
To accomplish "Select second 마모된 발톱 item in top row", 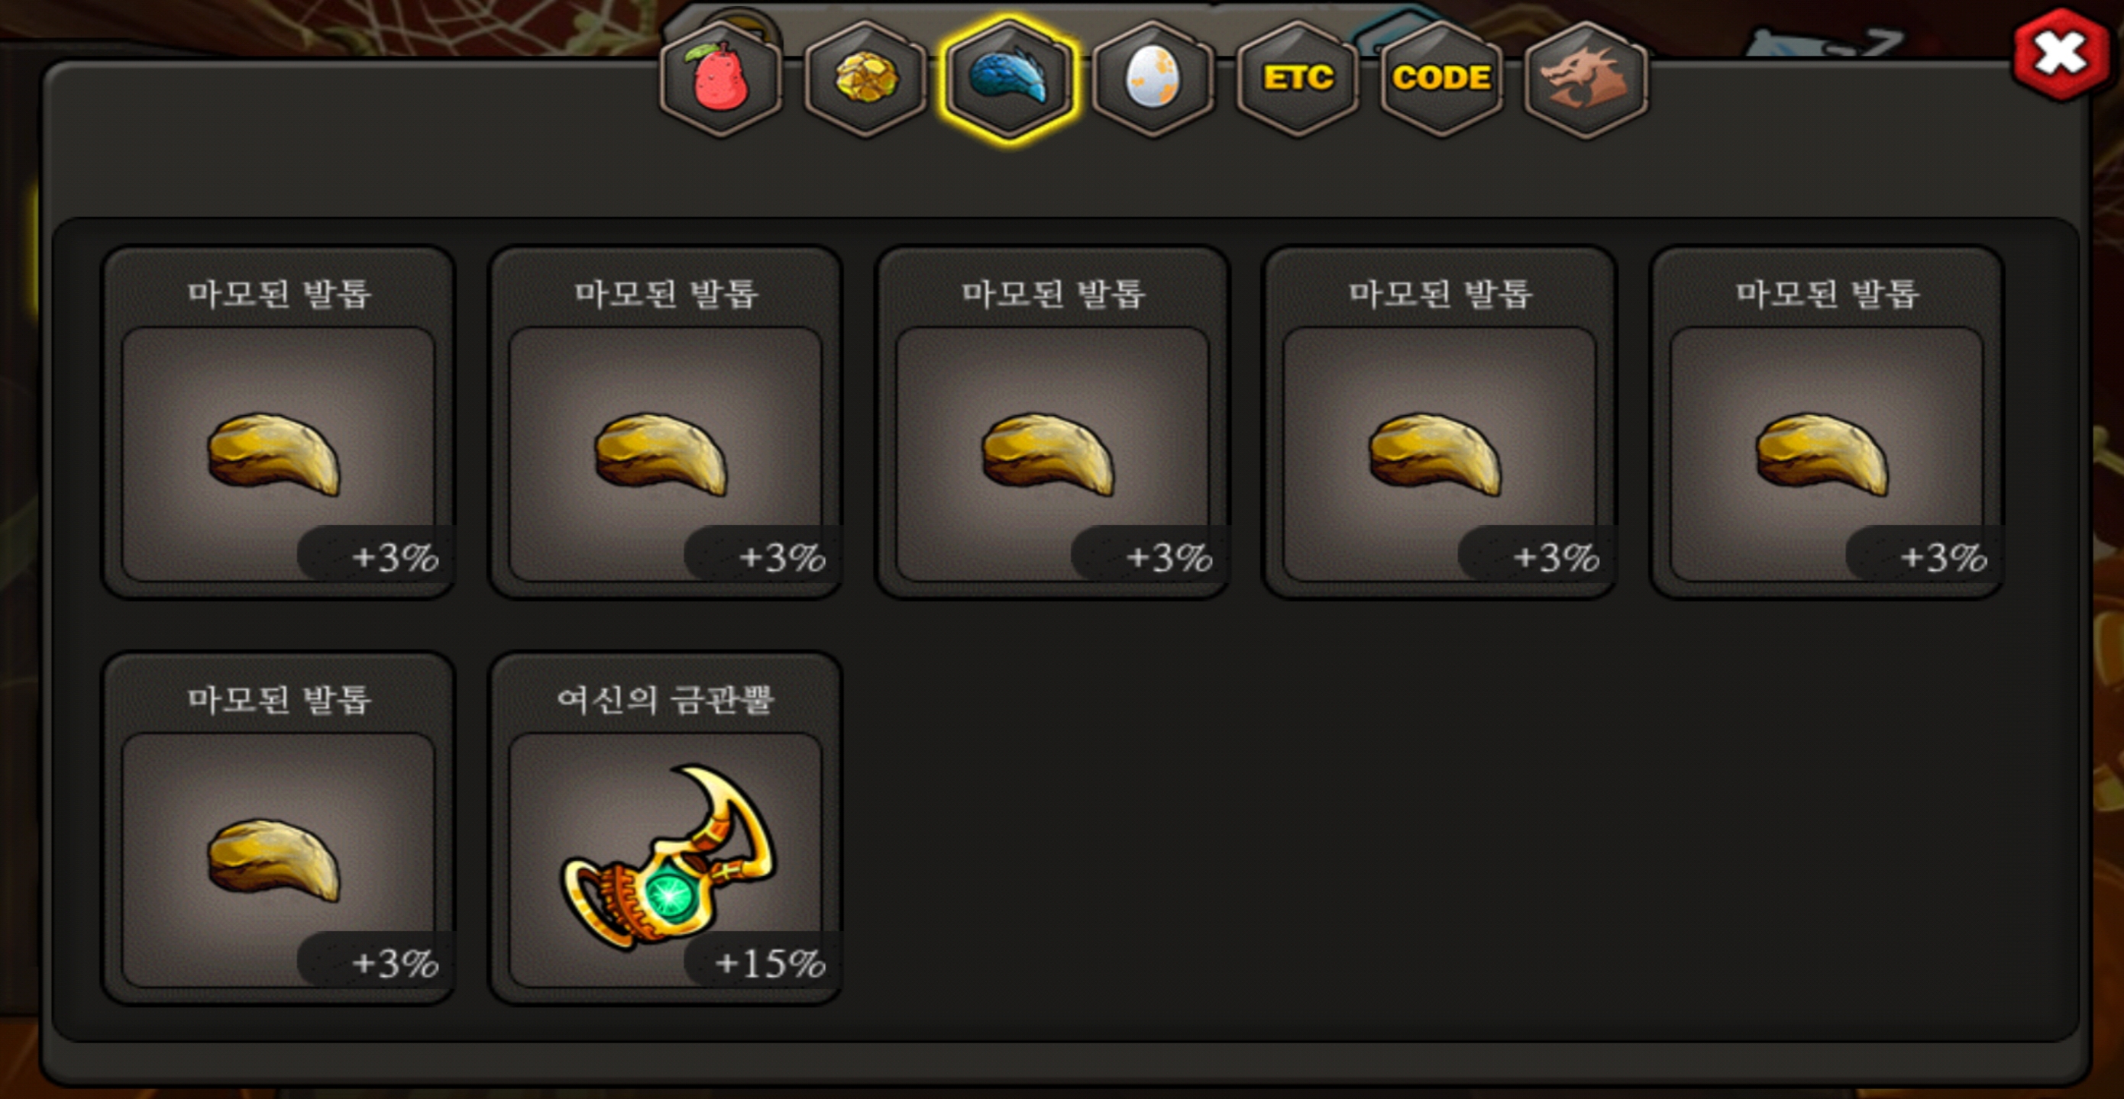I will pos(665,423).
